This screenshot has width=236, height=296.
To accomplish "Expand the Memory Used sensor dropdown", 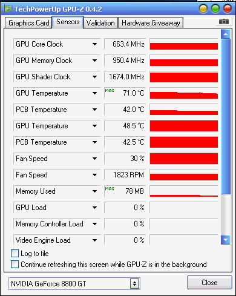I will click(x=94, y=191).
